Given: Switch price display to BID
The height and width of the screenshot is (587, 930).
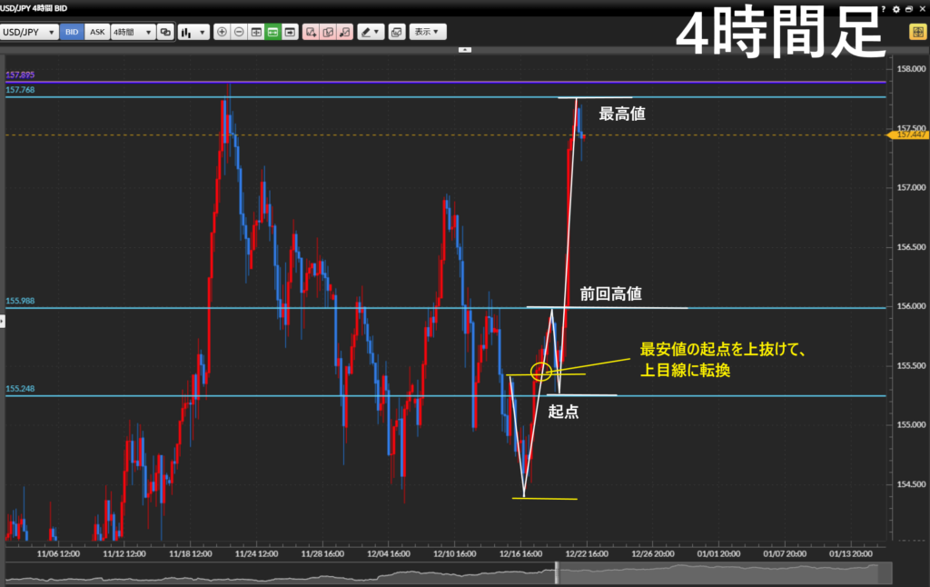Looking at the screenshot, I should (73, 32).
